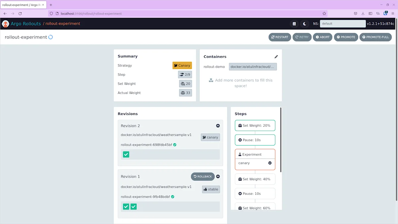Click the Actual Weight 33 badge
The image size is (398, 224).
(185, 93)
